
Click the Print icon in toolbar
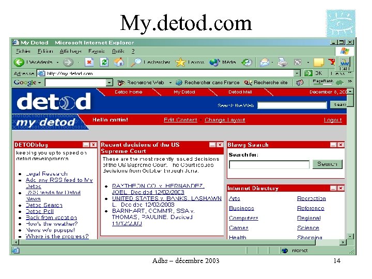click(x=283, y=62)
